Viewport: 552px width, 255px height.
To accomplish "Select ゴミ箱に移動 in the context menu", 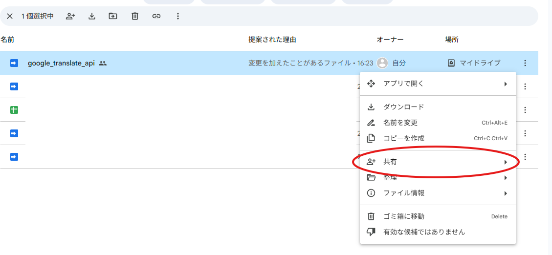I will [438, 216].
